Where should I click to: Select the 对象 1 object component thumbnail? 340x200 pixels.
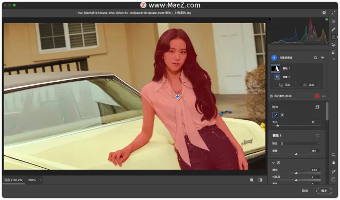click(x=277, y=77)
